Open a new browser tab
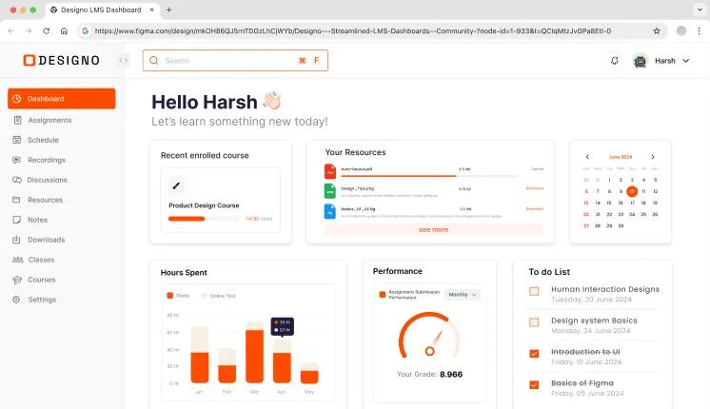Image resolution: width=710 pixels, height=409 pixels. [x=168, y=10]
